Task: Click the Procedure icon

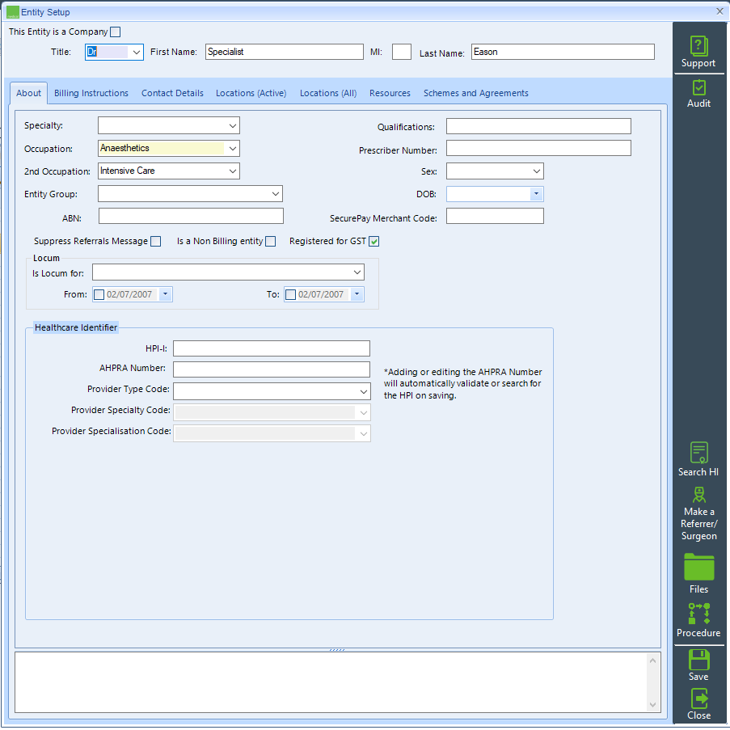Action: (698, 618)
